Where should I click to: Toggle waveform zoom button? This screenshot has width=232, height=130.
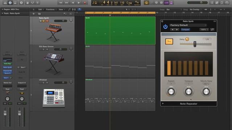(x=206, y=10)
